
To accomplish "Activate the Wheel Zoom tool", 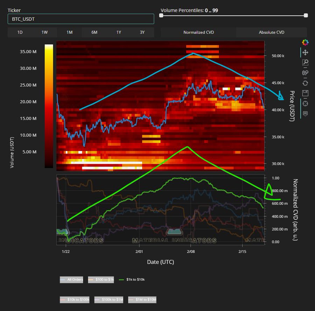I will tap(305, 73).
